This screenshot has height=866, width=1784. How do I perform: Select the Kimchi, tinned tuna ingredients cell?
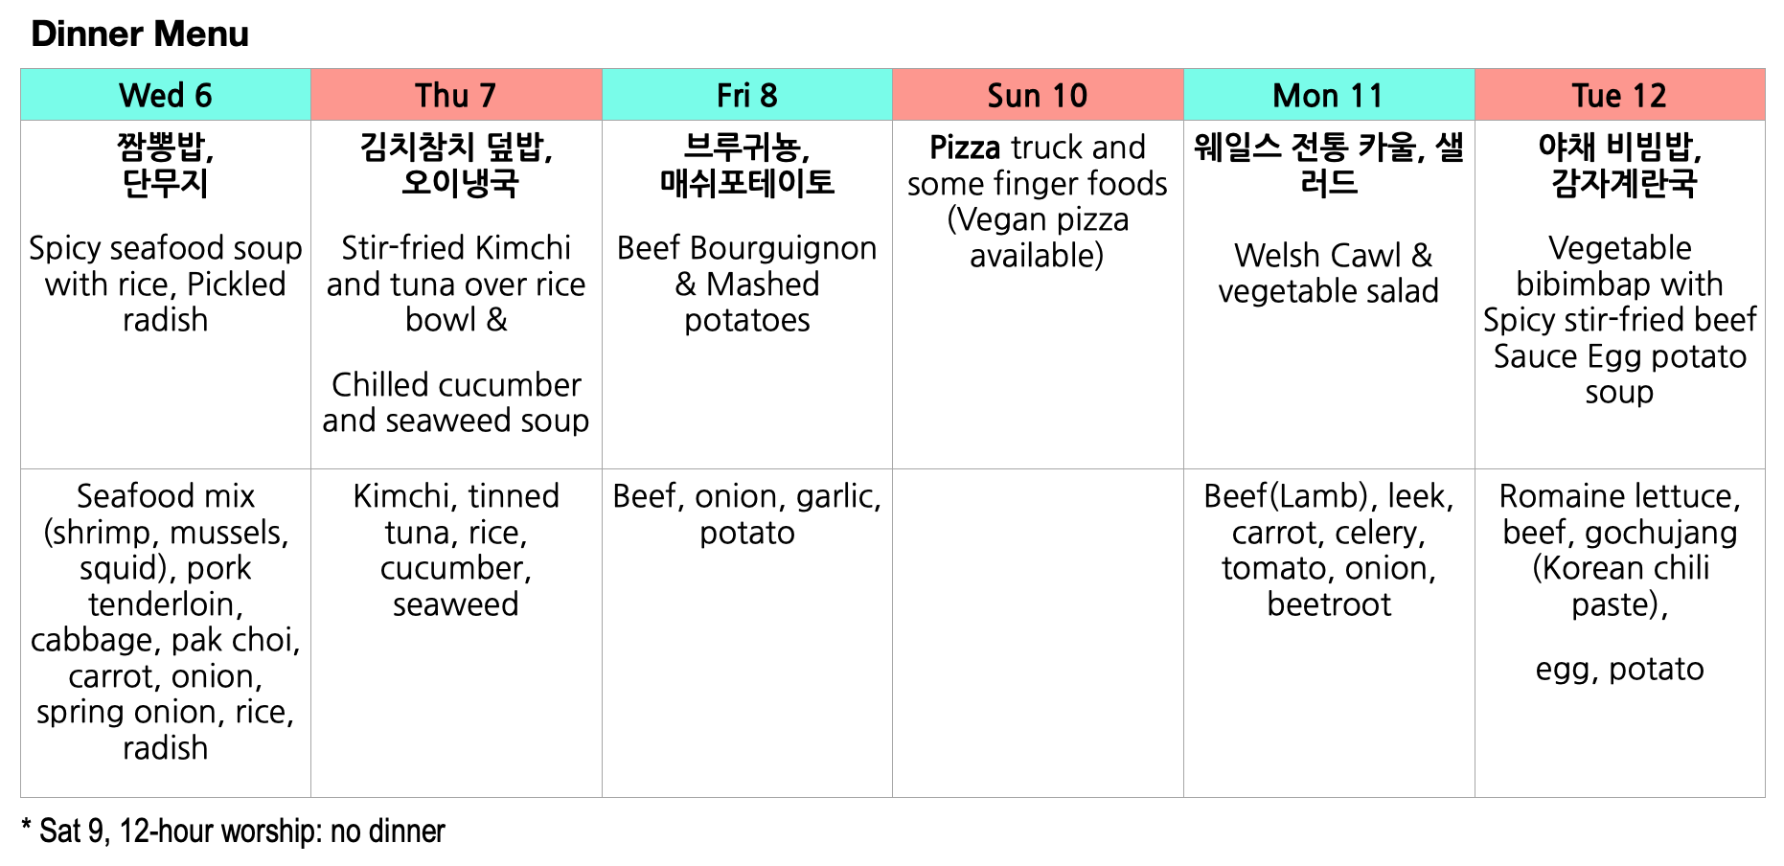coord(456,633)
